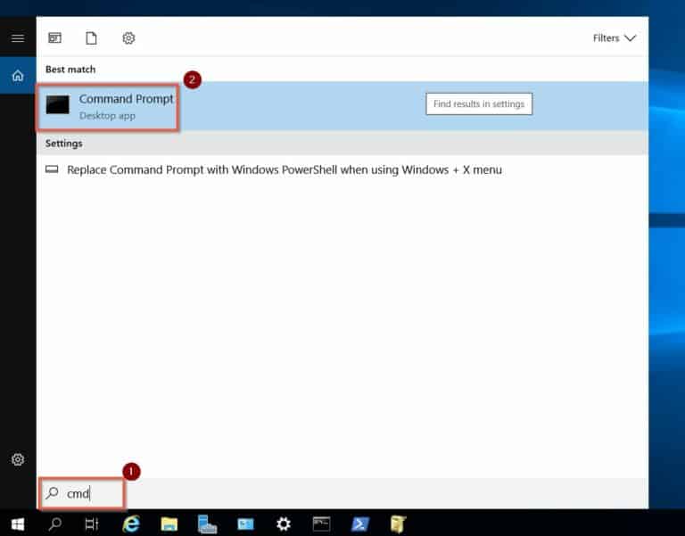Click the Settings section heading
This screenshot has height=536, width=685.
click(64, 144)
